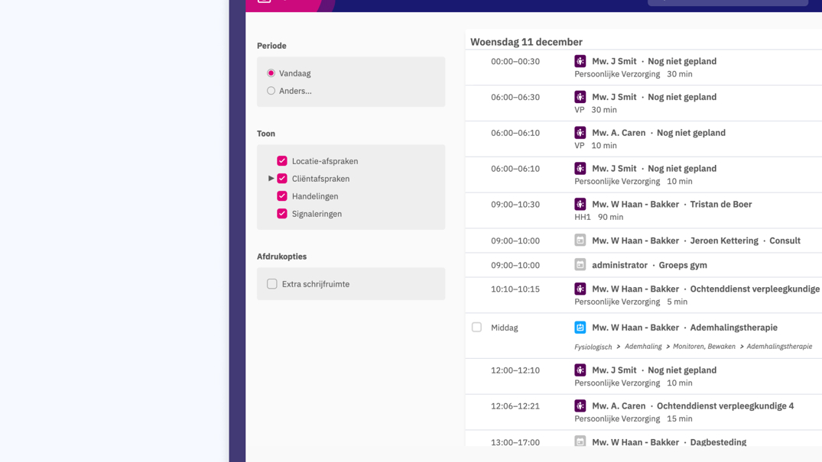Click care icon for Tristan de Boer appointment

click(580, 205)
